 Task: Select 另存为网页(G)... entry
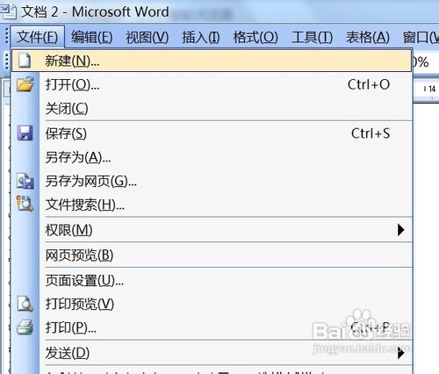pyautogui.click(x=212, y=181)
